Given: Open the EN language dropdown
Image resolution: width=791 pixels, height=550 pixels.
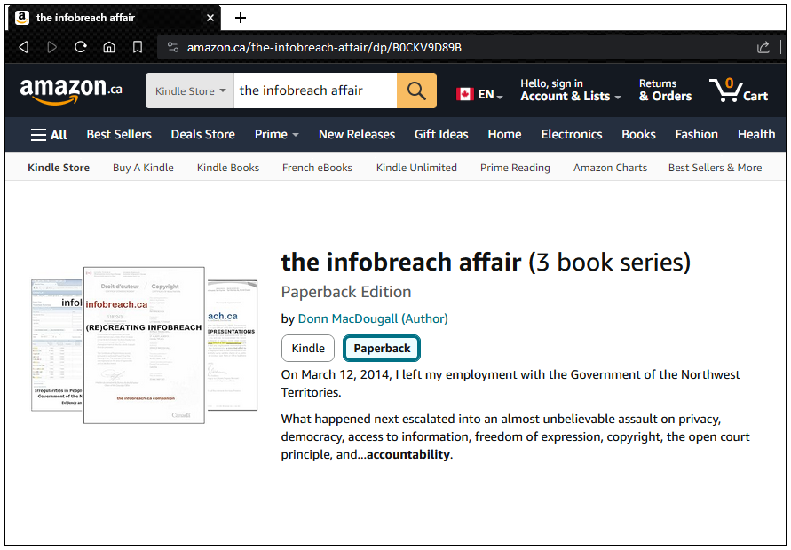Looking at the screenshot, I should click(490, 94).
